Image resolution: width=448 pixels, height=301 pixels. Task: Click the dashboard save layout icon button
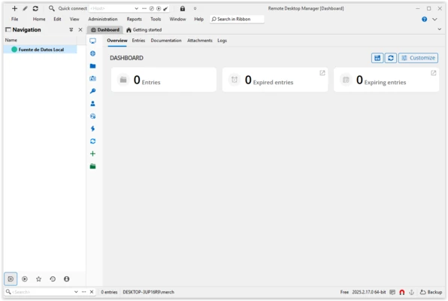tap(377, 58)
